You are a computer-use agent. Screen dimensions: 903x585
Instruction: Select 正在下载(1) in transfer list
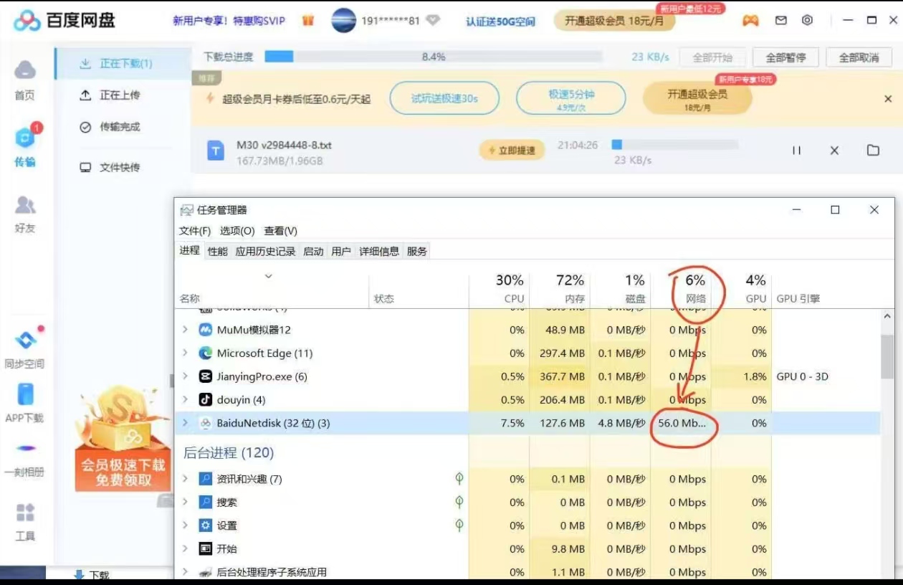click(x=123, y=63)
